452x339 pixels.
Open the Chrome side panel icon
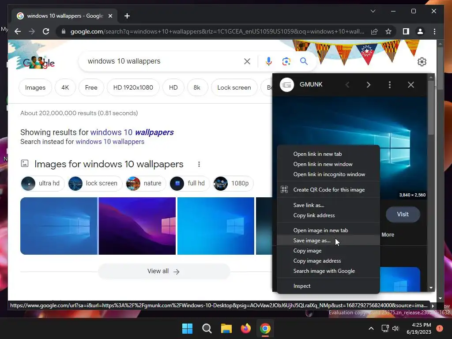pos(406,31)
